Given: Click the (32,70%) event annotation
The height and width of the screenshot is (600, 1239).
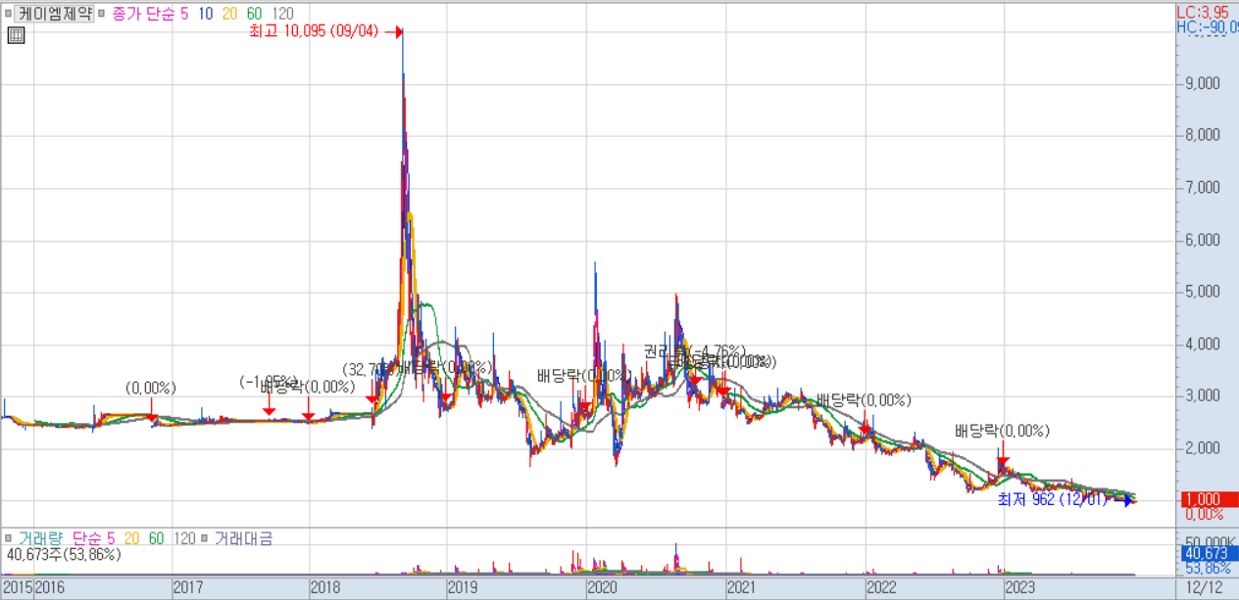Looking at the screenshot, I should 370,369.
